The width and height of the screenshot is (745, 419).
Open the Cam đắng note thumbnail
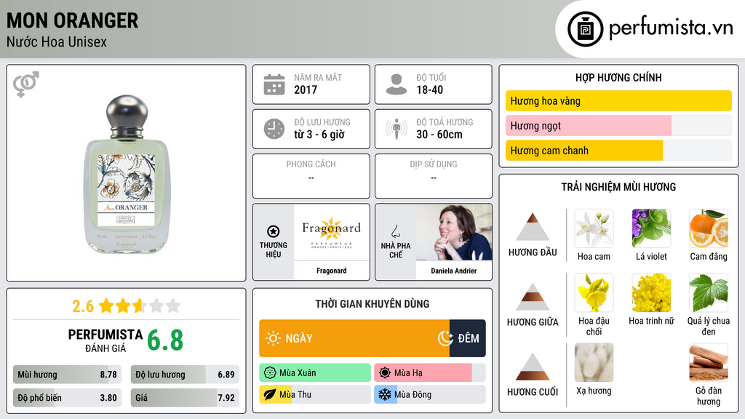point(709,228)
